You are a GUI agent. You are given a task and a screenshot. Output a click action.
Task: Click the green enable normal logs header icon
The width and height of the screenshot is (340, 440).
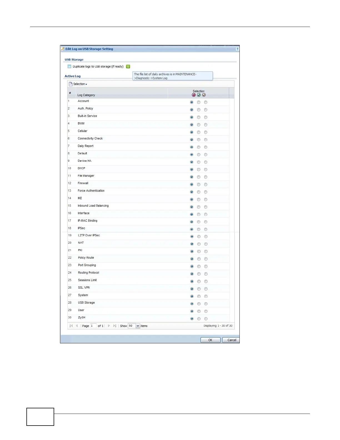pyautogui.click(x=199, y=95)
